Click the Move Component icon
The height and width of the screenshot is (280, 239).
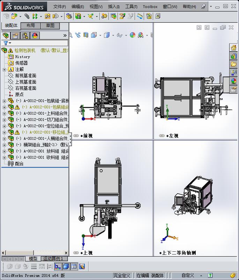coord(55,16)
